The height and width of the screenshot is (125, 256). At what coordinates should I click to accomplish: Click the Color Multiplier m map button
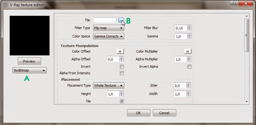pos(188,51)
